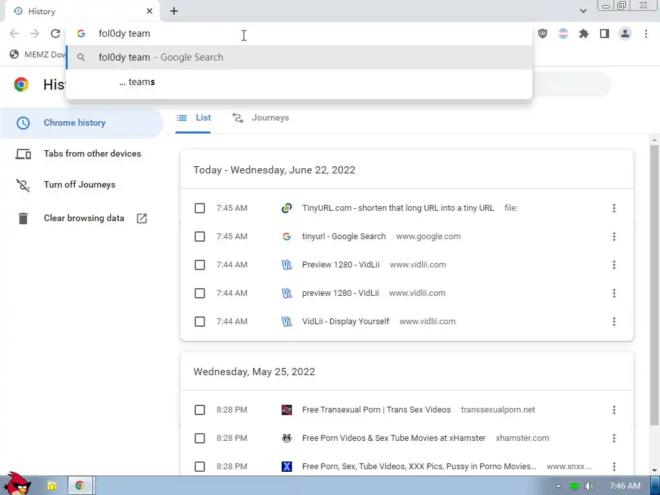660x495 pixels.
Task: Open the volume speaker tray icon
Action: click(x=590, y=486)
